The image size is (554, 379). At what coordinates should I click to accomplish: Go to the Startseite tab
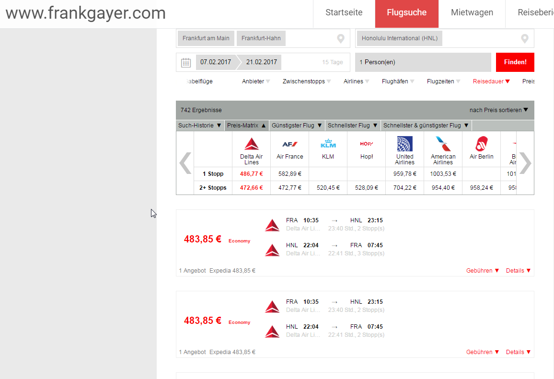point(344,13)
